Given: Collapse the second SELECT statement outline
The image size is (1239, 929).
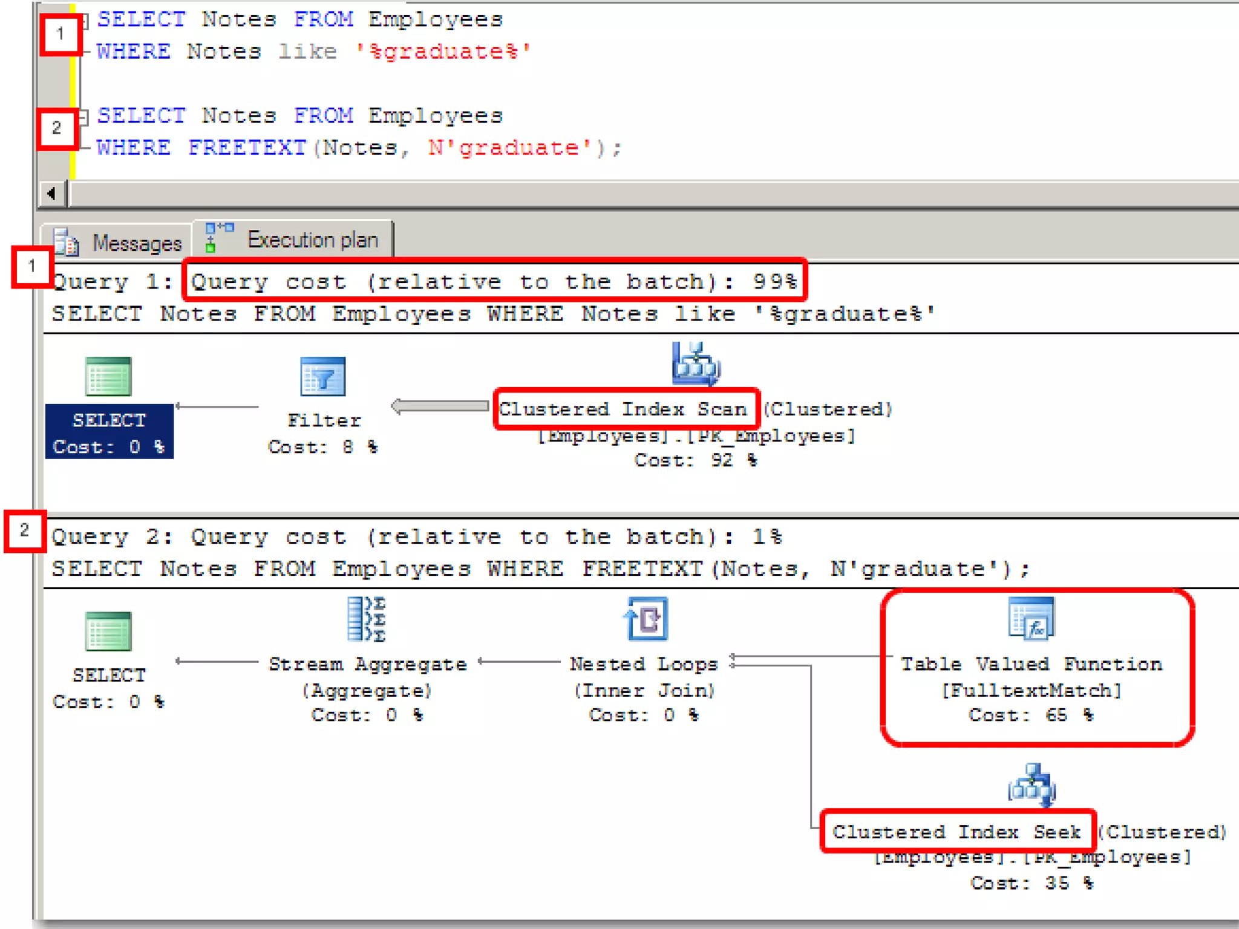Looking at the screenshot, I should tap(85, 117).
